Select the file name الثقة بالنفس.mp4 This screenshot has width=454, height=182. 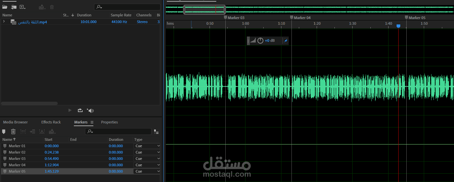pos(33,22)
